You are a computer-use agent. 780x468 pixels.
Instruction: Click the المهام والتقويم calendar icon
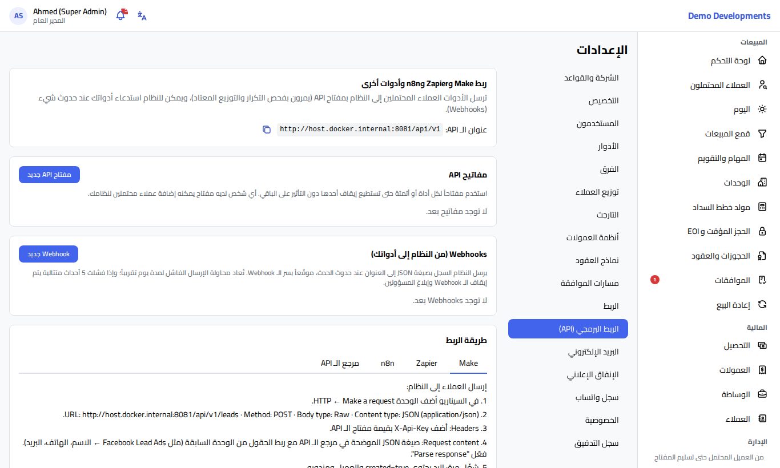[x=762, y=158]
